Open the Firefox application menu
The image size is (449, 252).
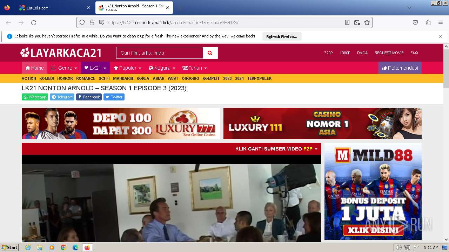click(x=441, y=22)
